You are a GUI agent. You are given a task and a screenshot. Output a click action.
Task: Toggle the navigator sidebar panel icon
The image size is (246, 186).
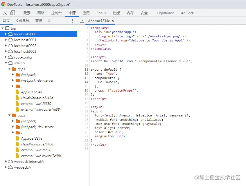click(82, 21)
